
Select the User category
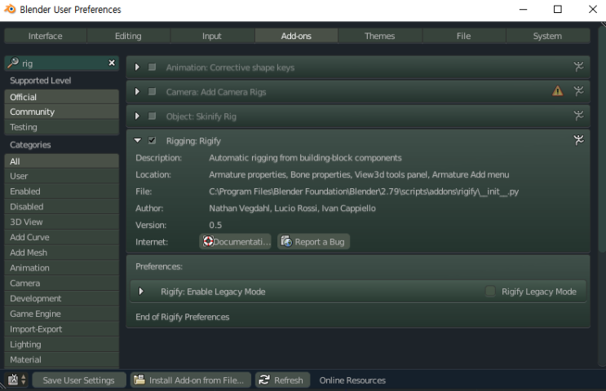coord(62,176)
